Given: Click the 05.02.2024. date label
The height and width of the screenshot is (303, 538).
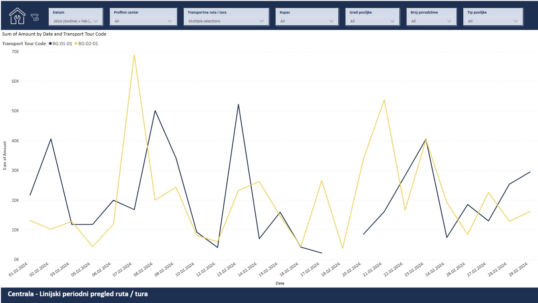Looking at the screenshot, I should pyautogui.click(x=81, y=270).
